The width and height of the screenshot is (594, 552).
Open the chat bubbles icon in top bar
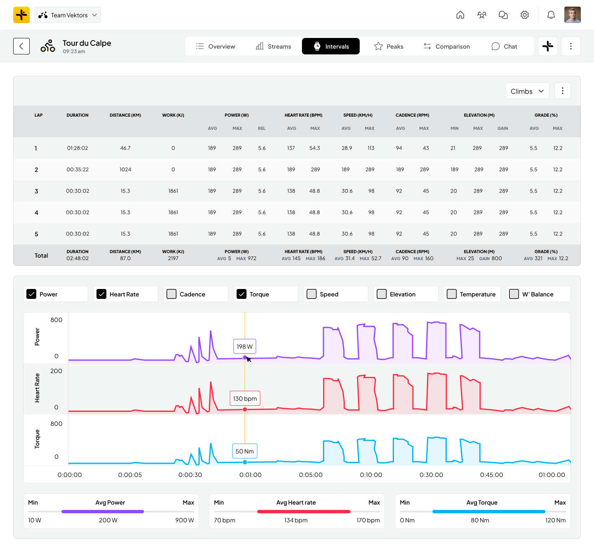point(503,15)
